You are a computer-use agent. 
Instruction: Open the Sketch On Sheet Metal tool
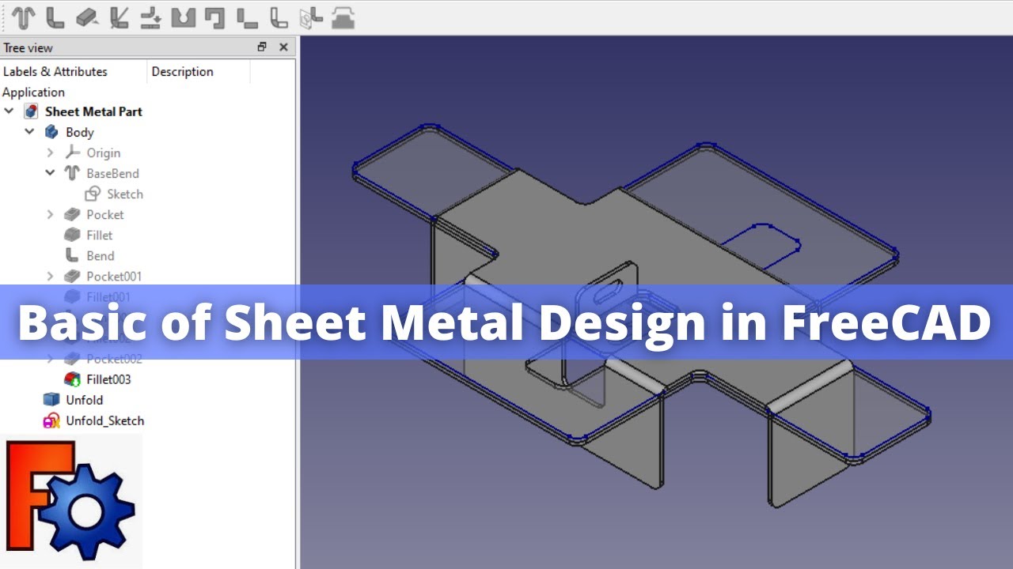[x=311, y=17]
